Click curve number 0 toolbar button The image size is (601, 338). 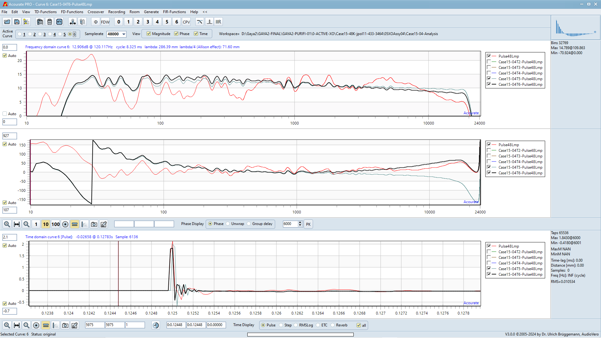click(x=119, y=22)
